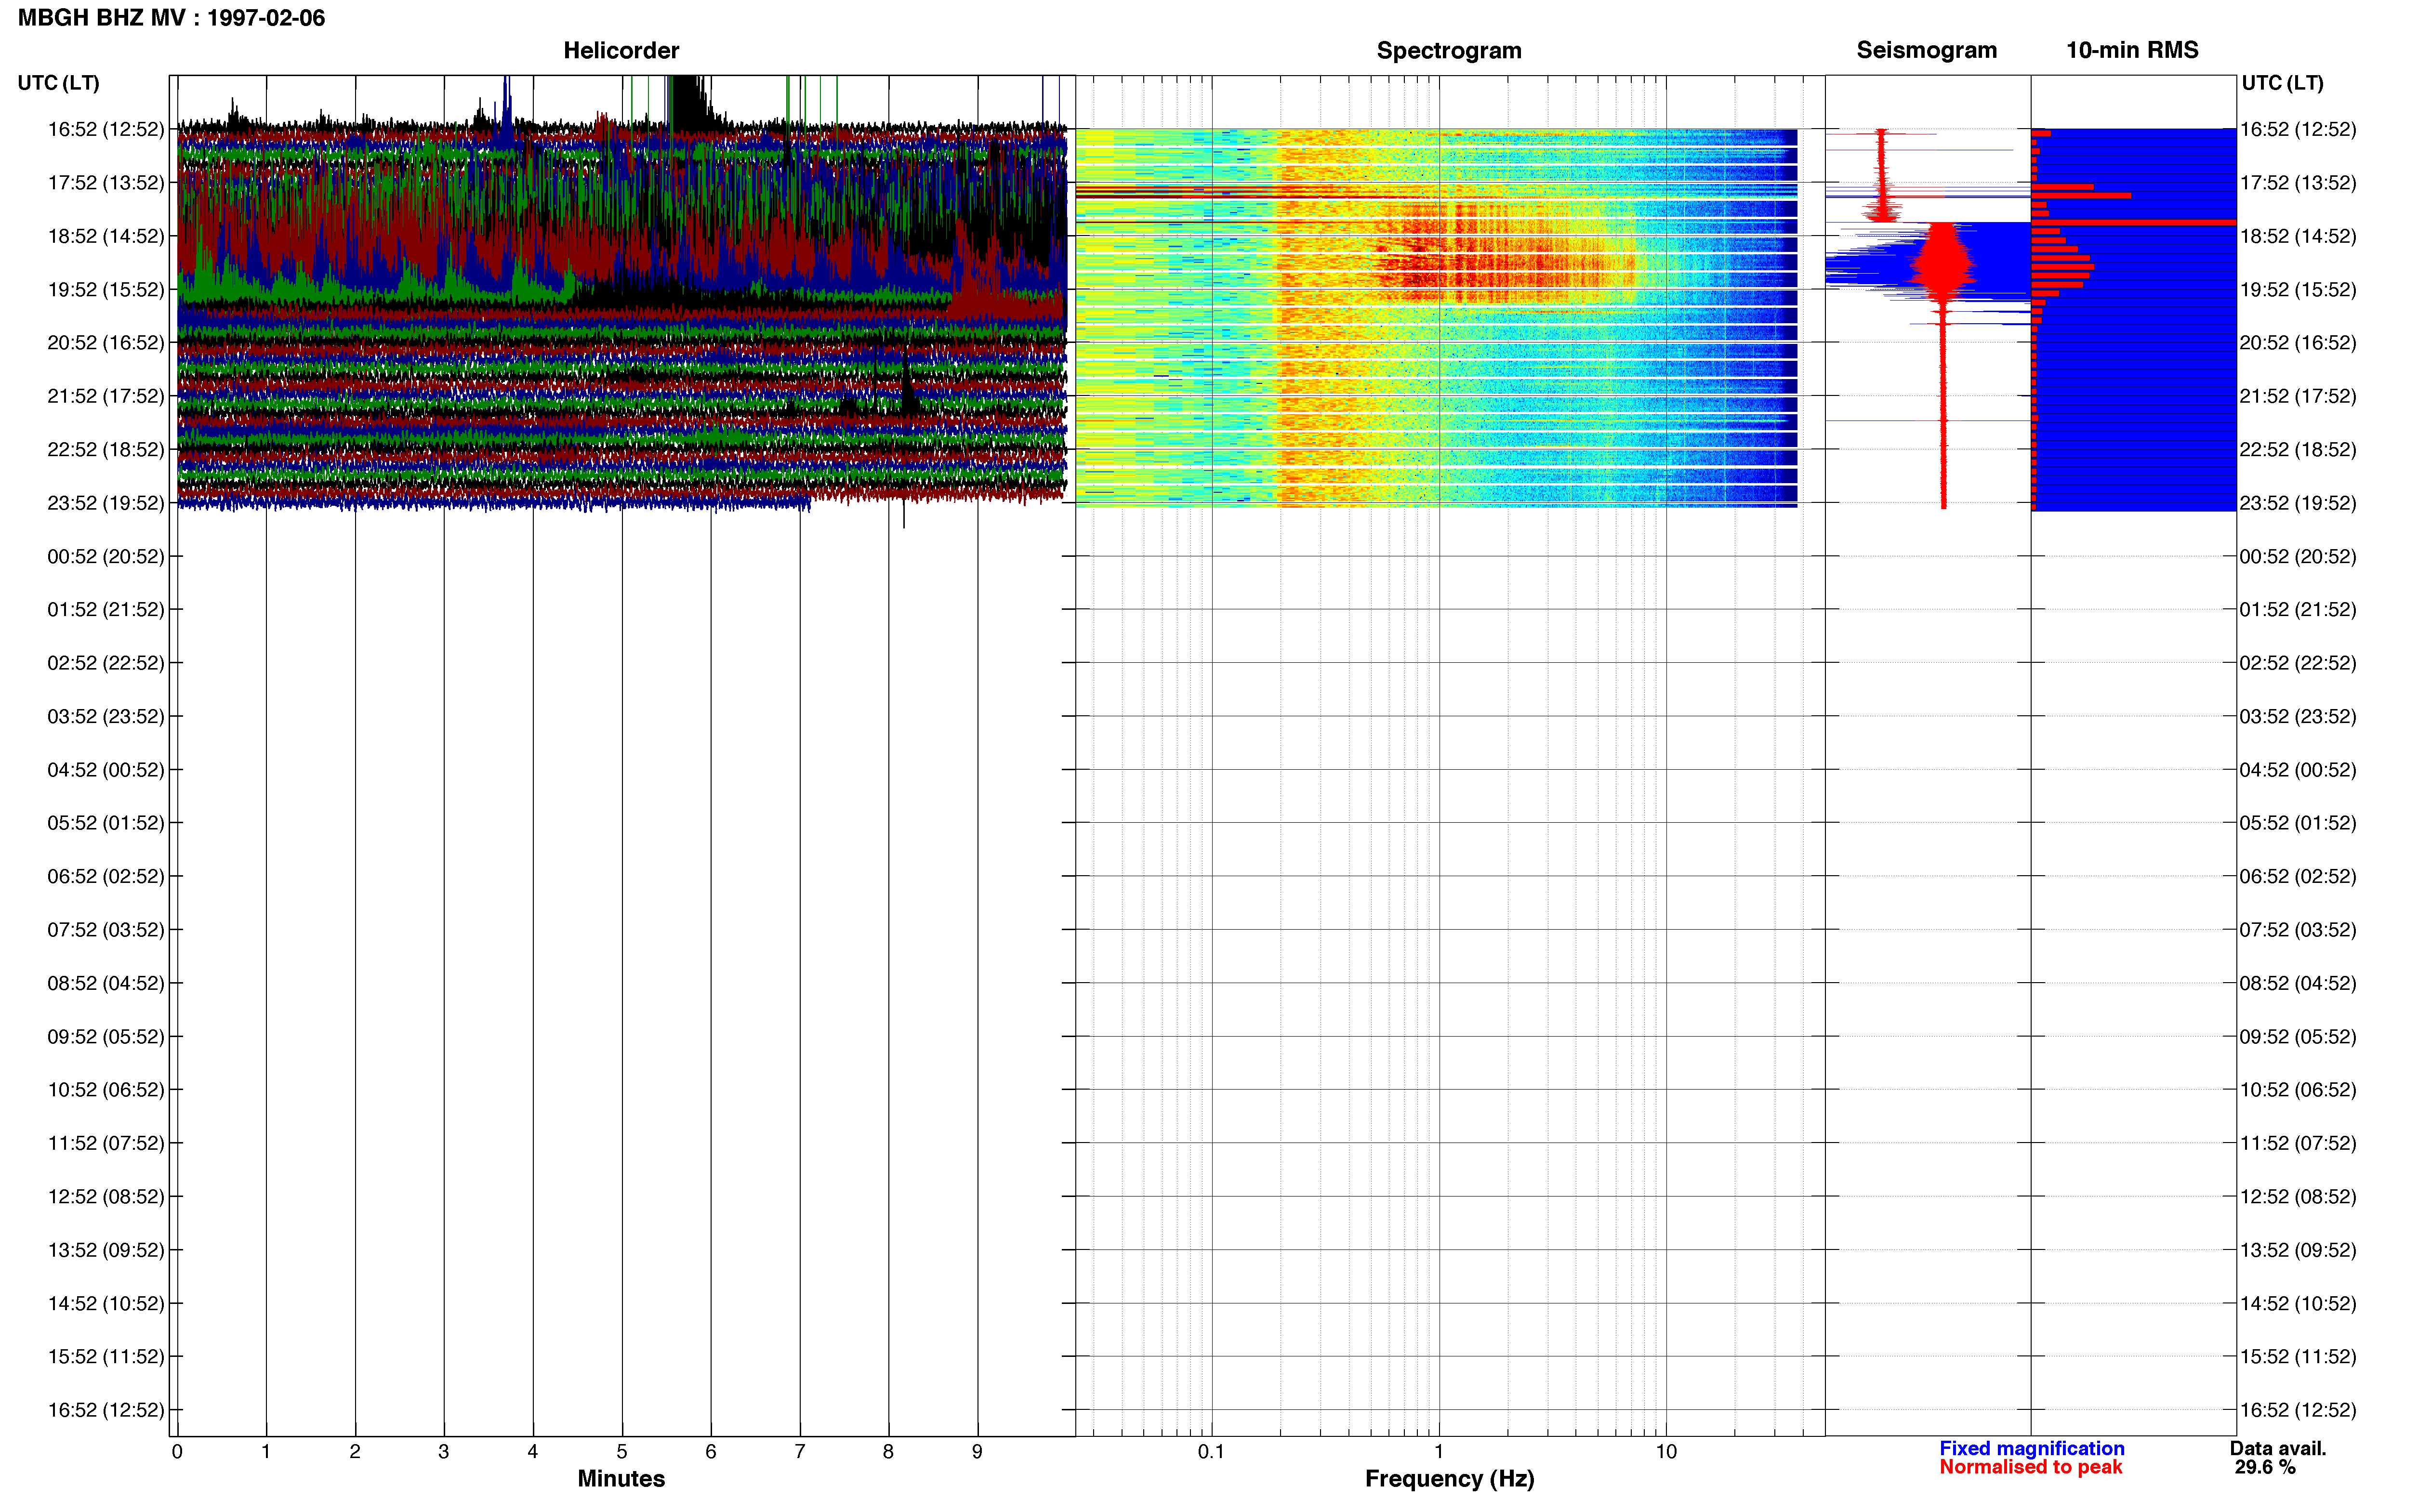Screen dimensions: 2418x1512
Task: Click the 'Fixed magnification' blue legend text
Action: (x=2032, y=1448)
